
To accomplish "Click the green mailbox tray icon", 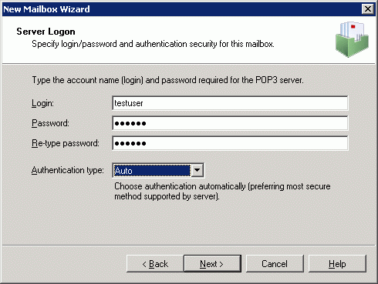I will pyautogui.click(x=352, y=39).
